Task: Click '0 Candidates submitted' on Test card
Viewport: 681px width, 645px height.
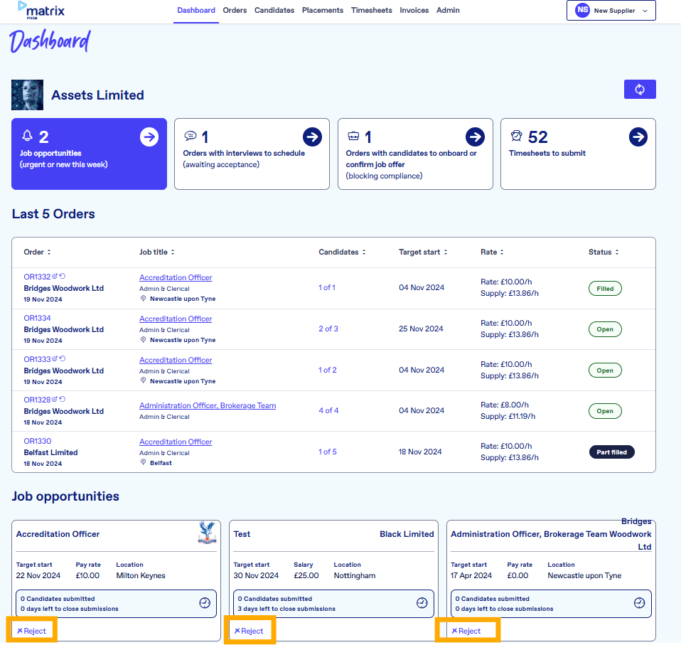Action: tap(275, 599)
